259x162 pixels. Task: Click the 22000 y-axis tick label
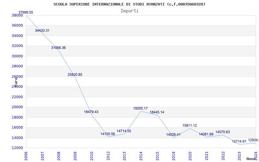17,97
